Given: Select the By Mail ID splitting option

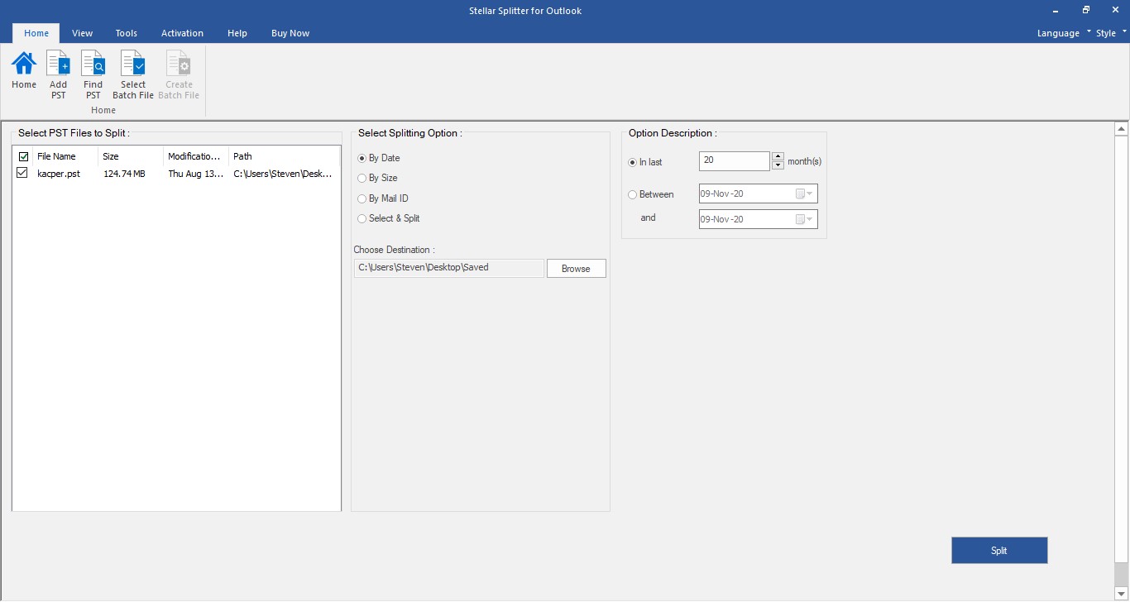Looking at the screenshot, I should pyautogui.click(x=362, y=198).
